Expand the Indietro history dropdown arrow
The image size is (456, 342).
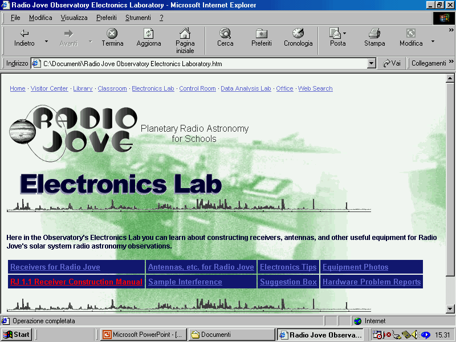47,42
